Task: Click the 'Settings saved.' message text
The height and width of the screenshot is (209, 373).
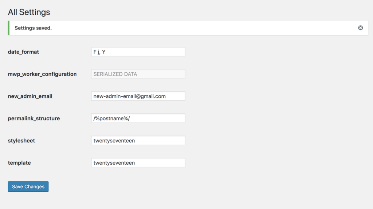Action: point(33,28)
